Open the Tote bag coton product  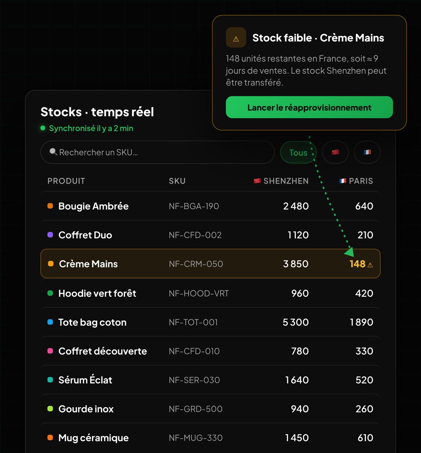[x=92, y=322]
